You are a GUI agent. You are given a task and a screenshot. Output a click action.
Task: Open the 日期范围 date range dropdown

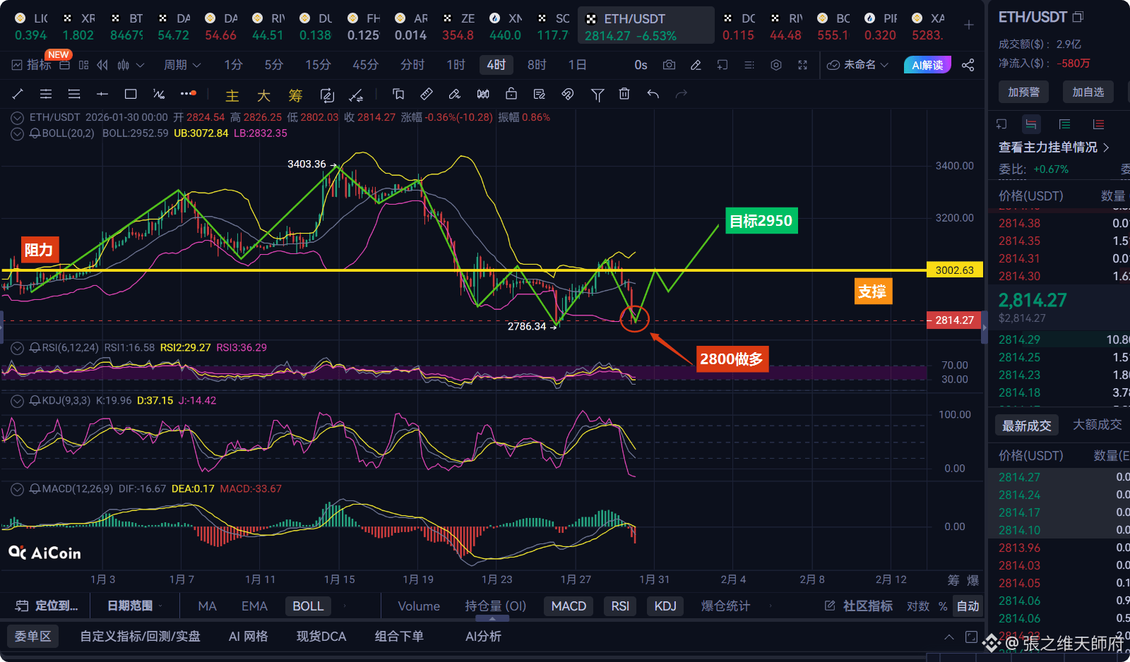coord(135,606)
